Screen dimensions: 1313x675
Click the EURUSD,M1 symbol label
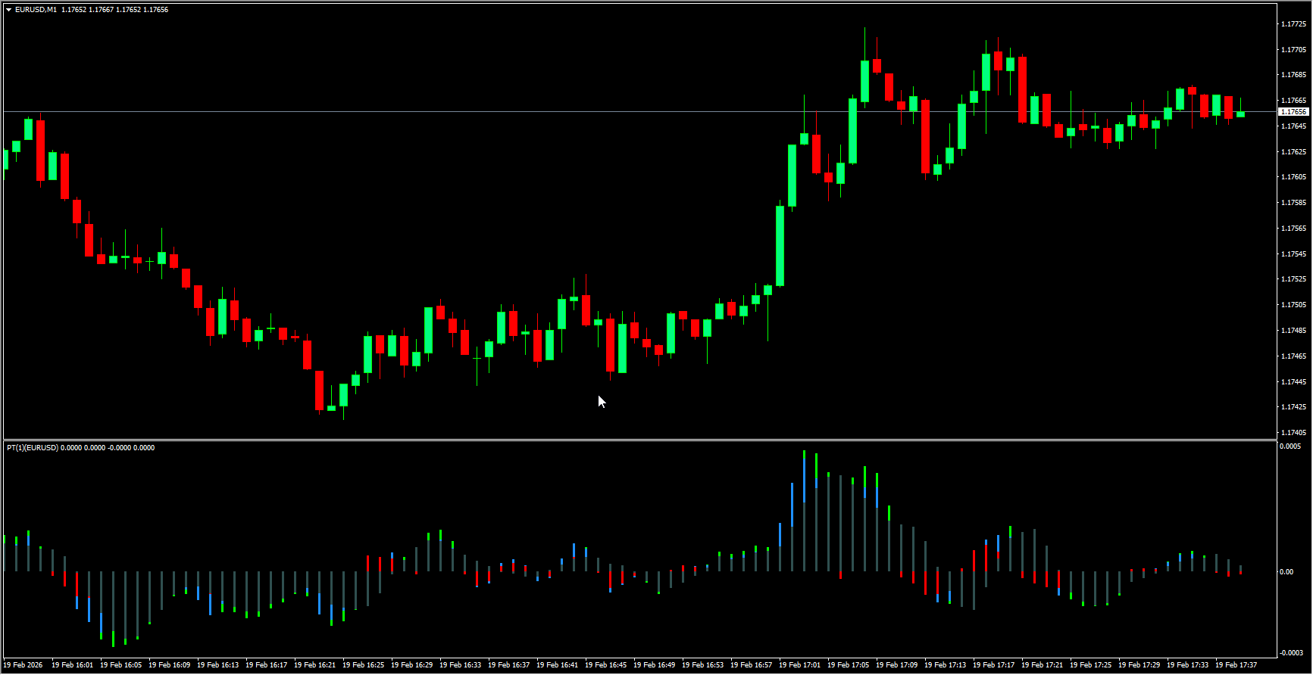pos(36,10)
